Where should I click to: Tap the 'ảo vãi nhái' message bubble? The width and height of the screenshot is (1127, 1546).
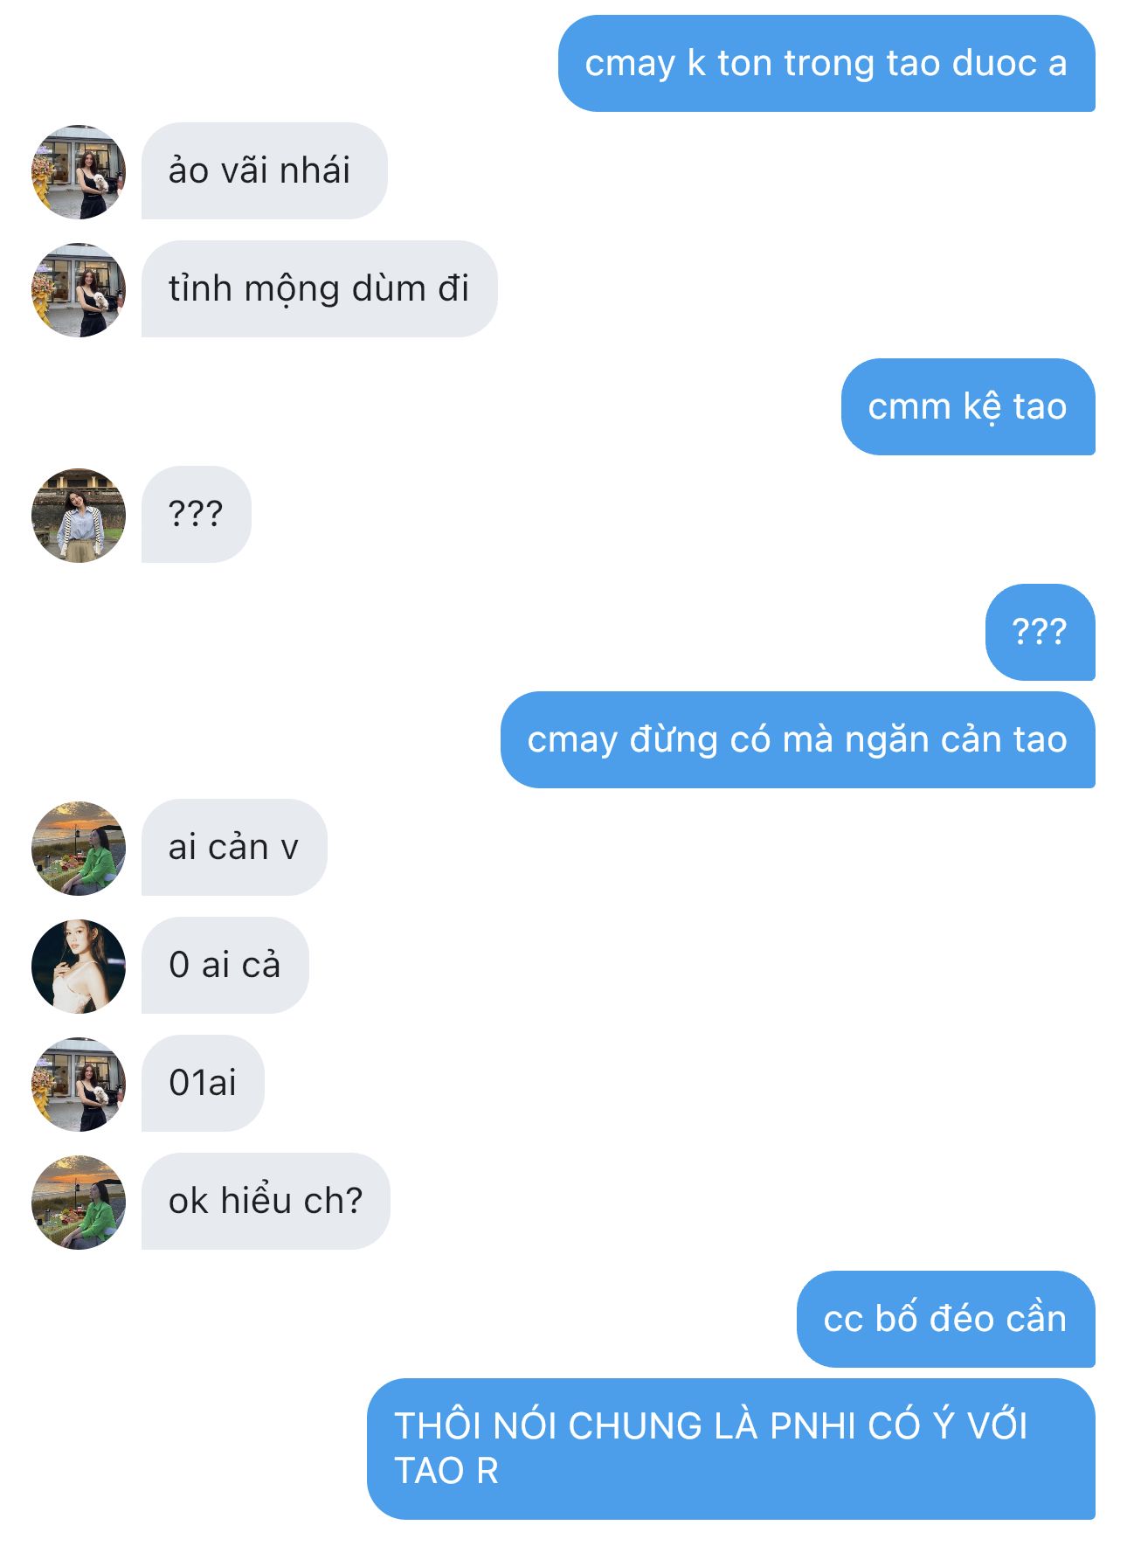(264, 170)
